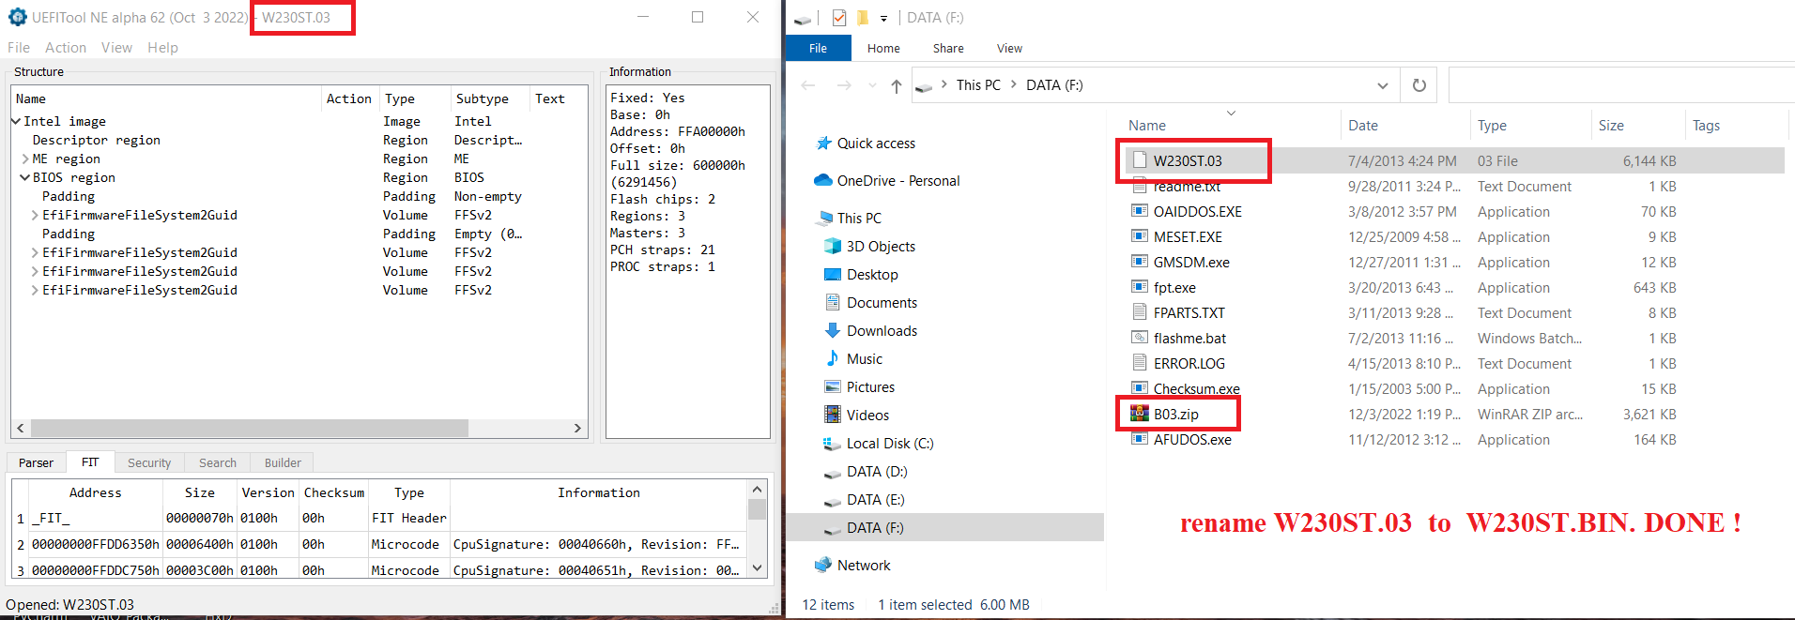Click This PC in the address breadcrumb

(x=978, y=85)
